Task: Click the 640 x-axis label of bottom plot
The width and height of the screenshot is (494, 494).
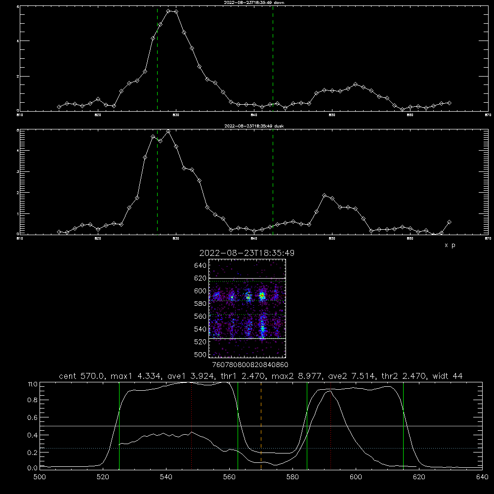Action: 482,477
